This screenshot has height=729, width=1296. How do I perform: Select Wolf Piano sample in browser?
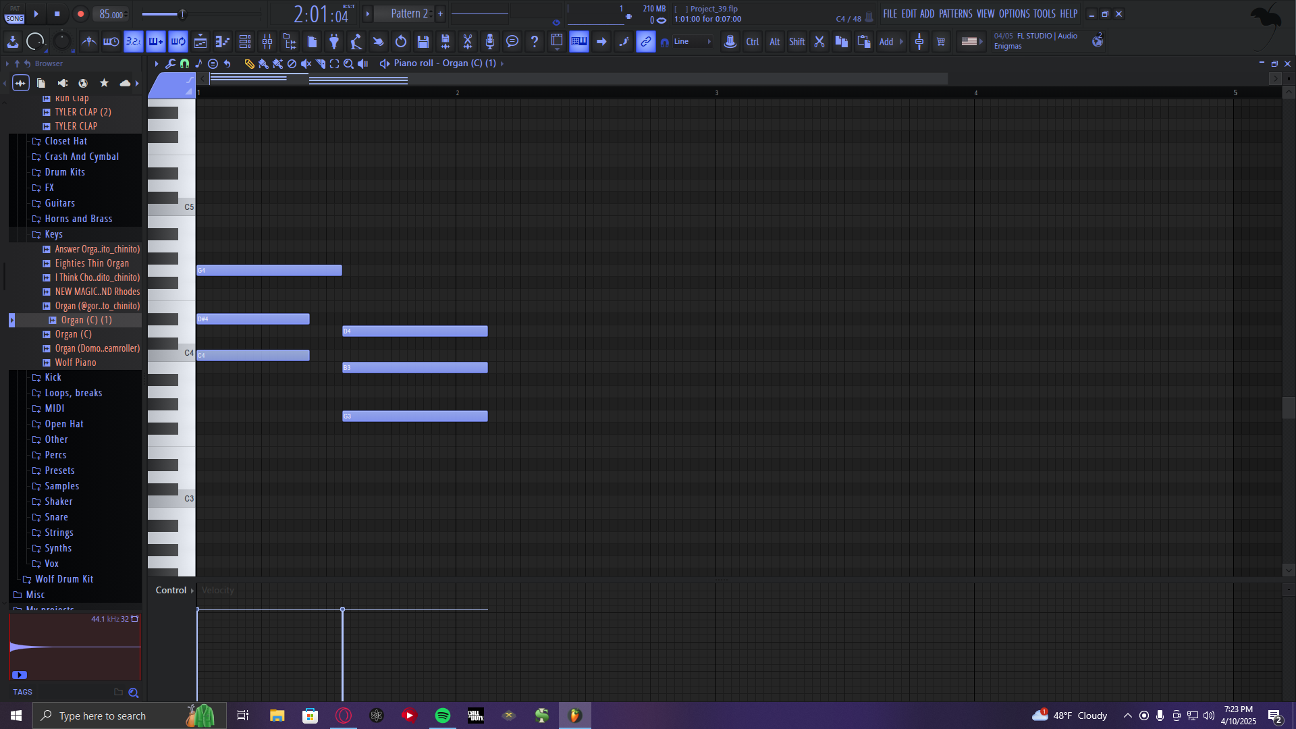pos(76,362)
